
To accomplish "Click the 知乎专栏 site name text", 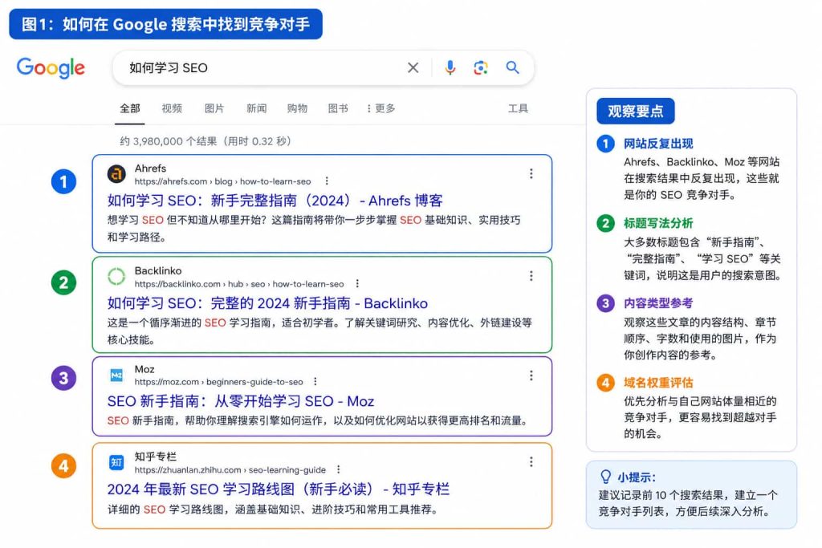I will tap(156, 457).
